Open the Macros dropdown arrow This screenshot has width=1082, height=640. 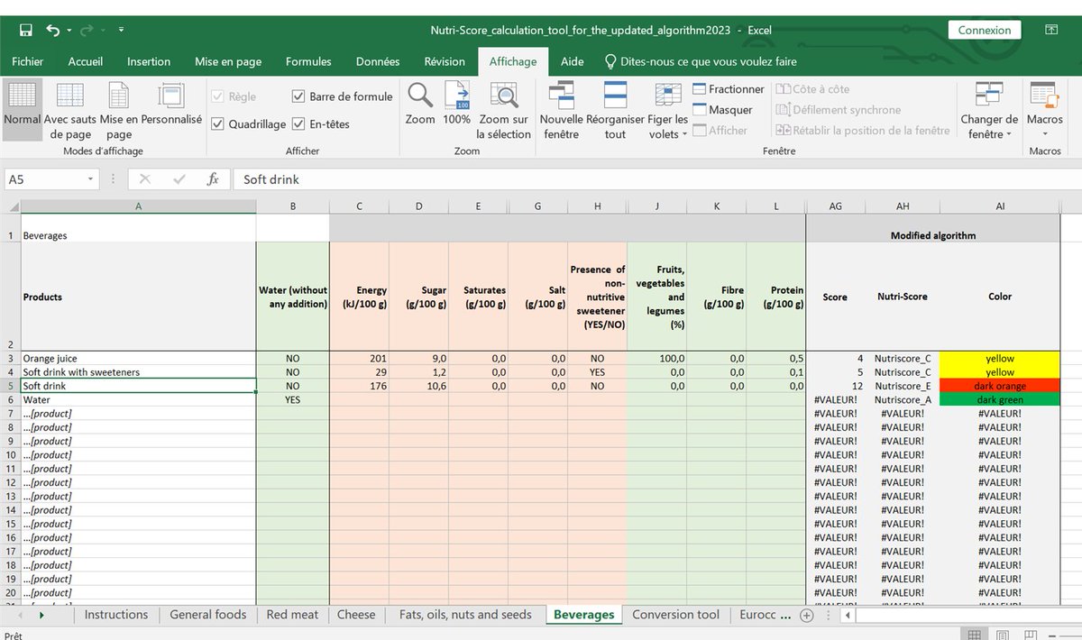coord(1045,133)
